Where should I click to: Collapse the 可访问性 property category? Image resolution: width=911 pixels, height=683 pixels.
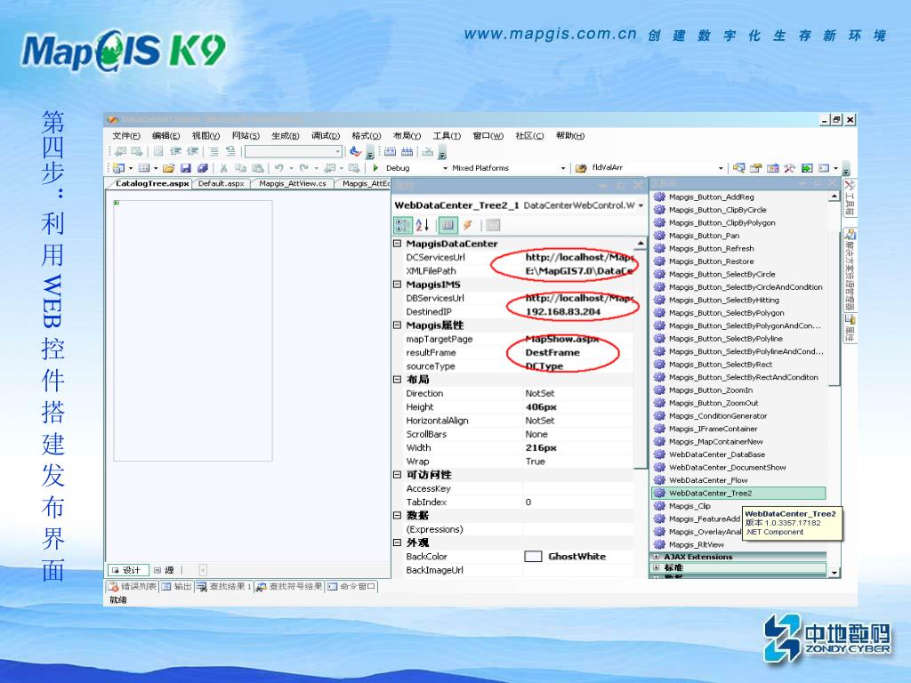(398, 475)
